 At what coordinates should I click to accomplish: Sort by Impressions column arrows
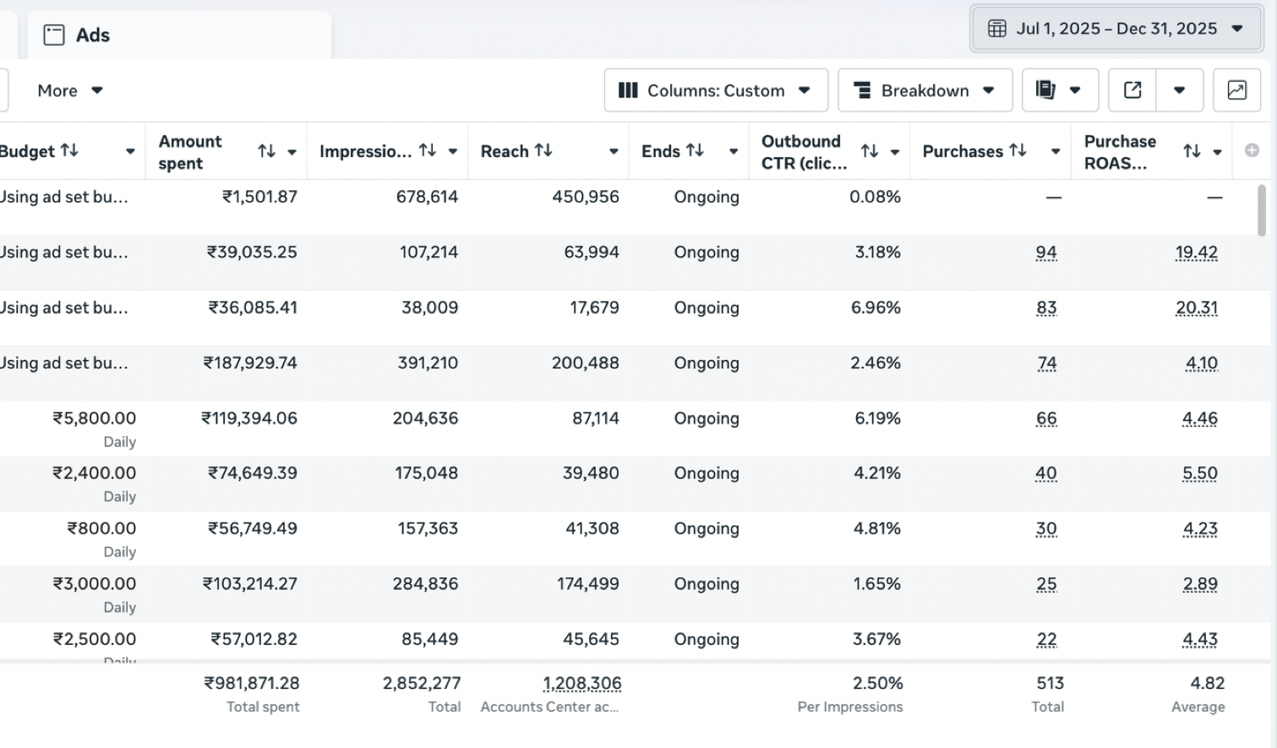pos(428,150)
